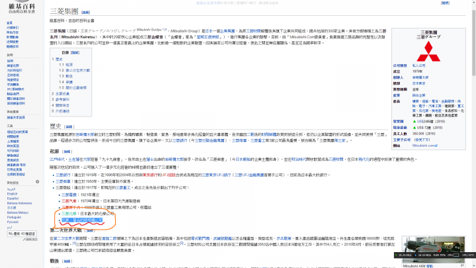Switch to the Русский language version

[13, 222]
